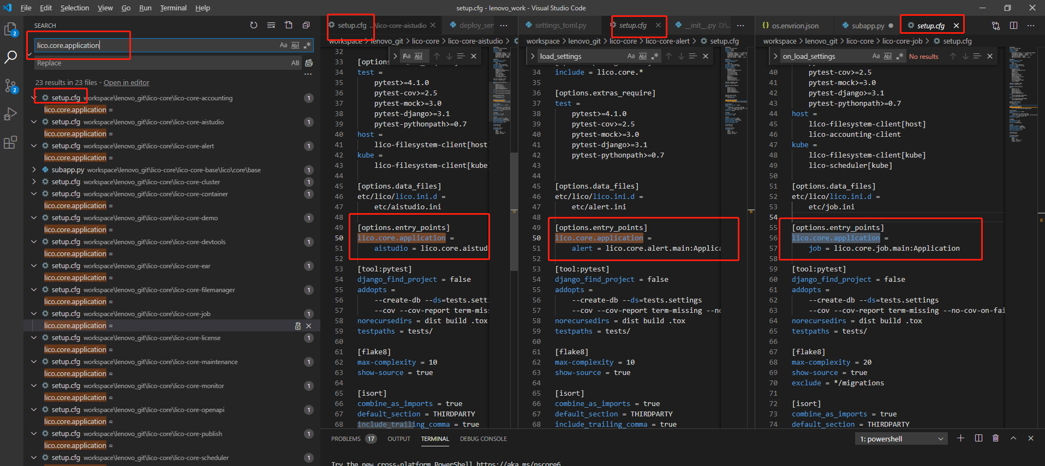Go to previous match in on_load_settings find widget
Screen dimensions: 1045x466
(953, 56)
